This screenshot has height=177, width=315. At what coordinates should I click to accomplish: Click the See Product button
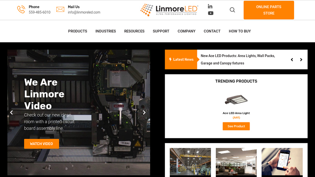(236, 126)
